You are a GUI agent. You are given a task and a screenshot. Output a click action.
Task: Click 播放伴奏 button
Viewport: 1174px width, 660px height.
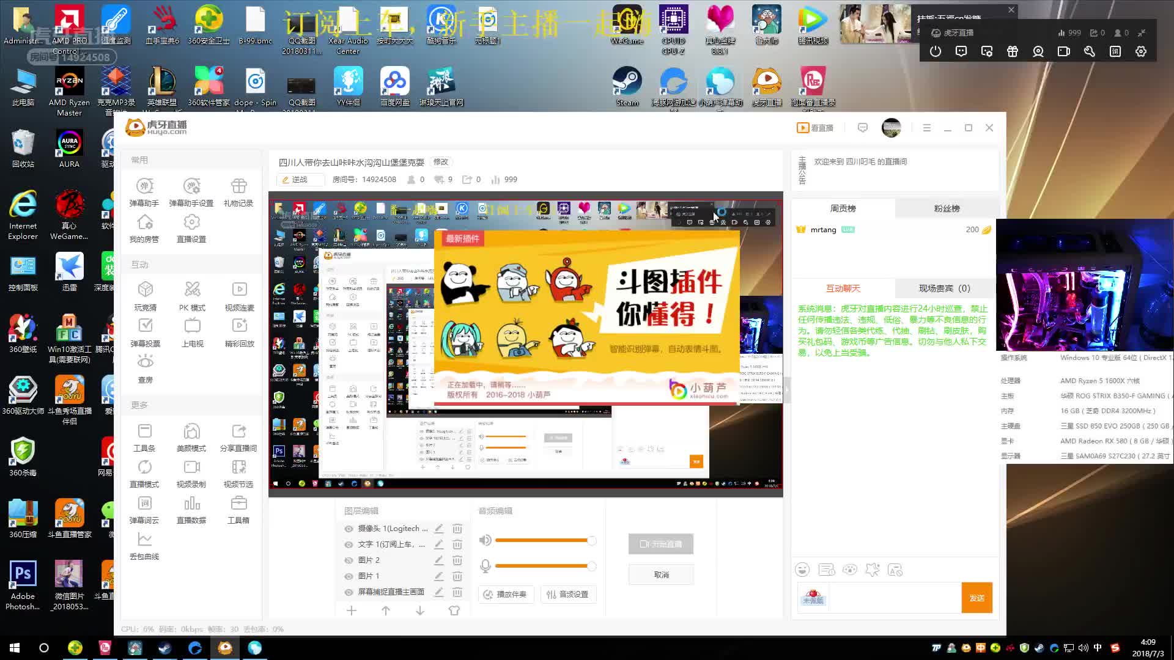point(506,595)
